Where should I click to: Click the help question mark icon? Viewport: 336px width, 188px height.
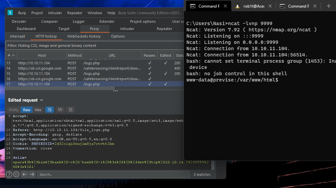point(9,174)
